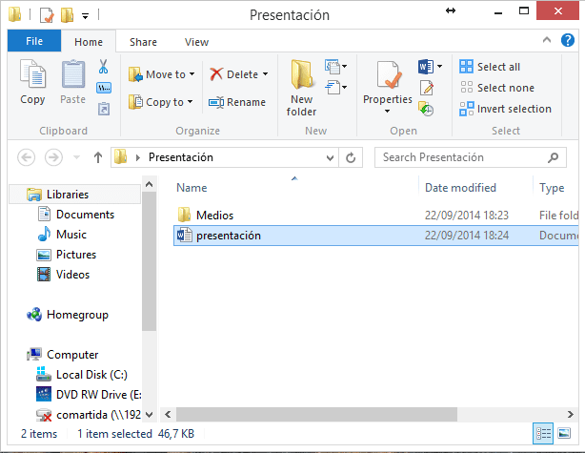Select the Medios folder
Viewport: 585px width, 453px height.
376,216
